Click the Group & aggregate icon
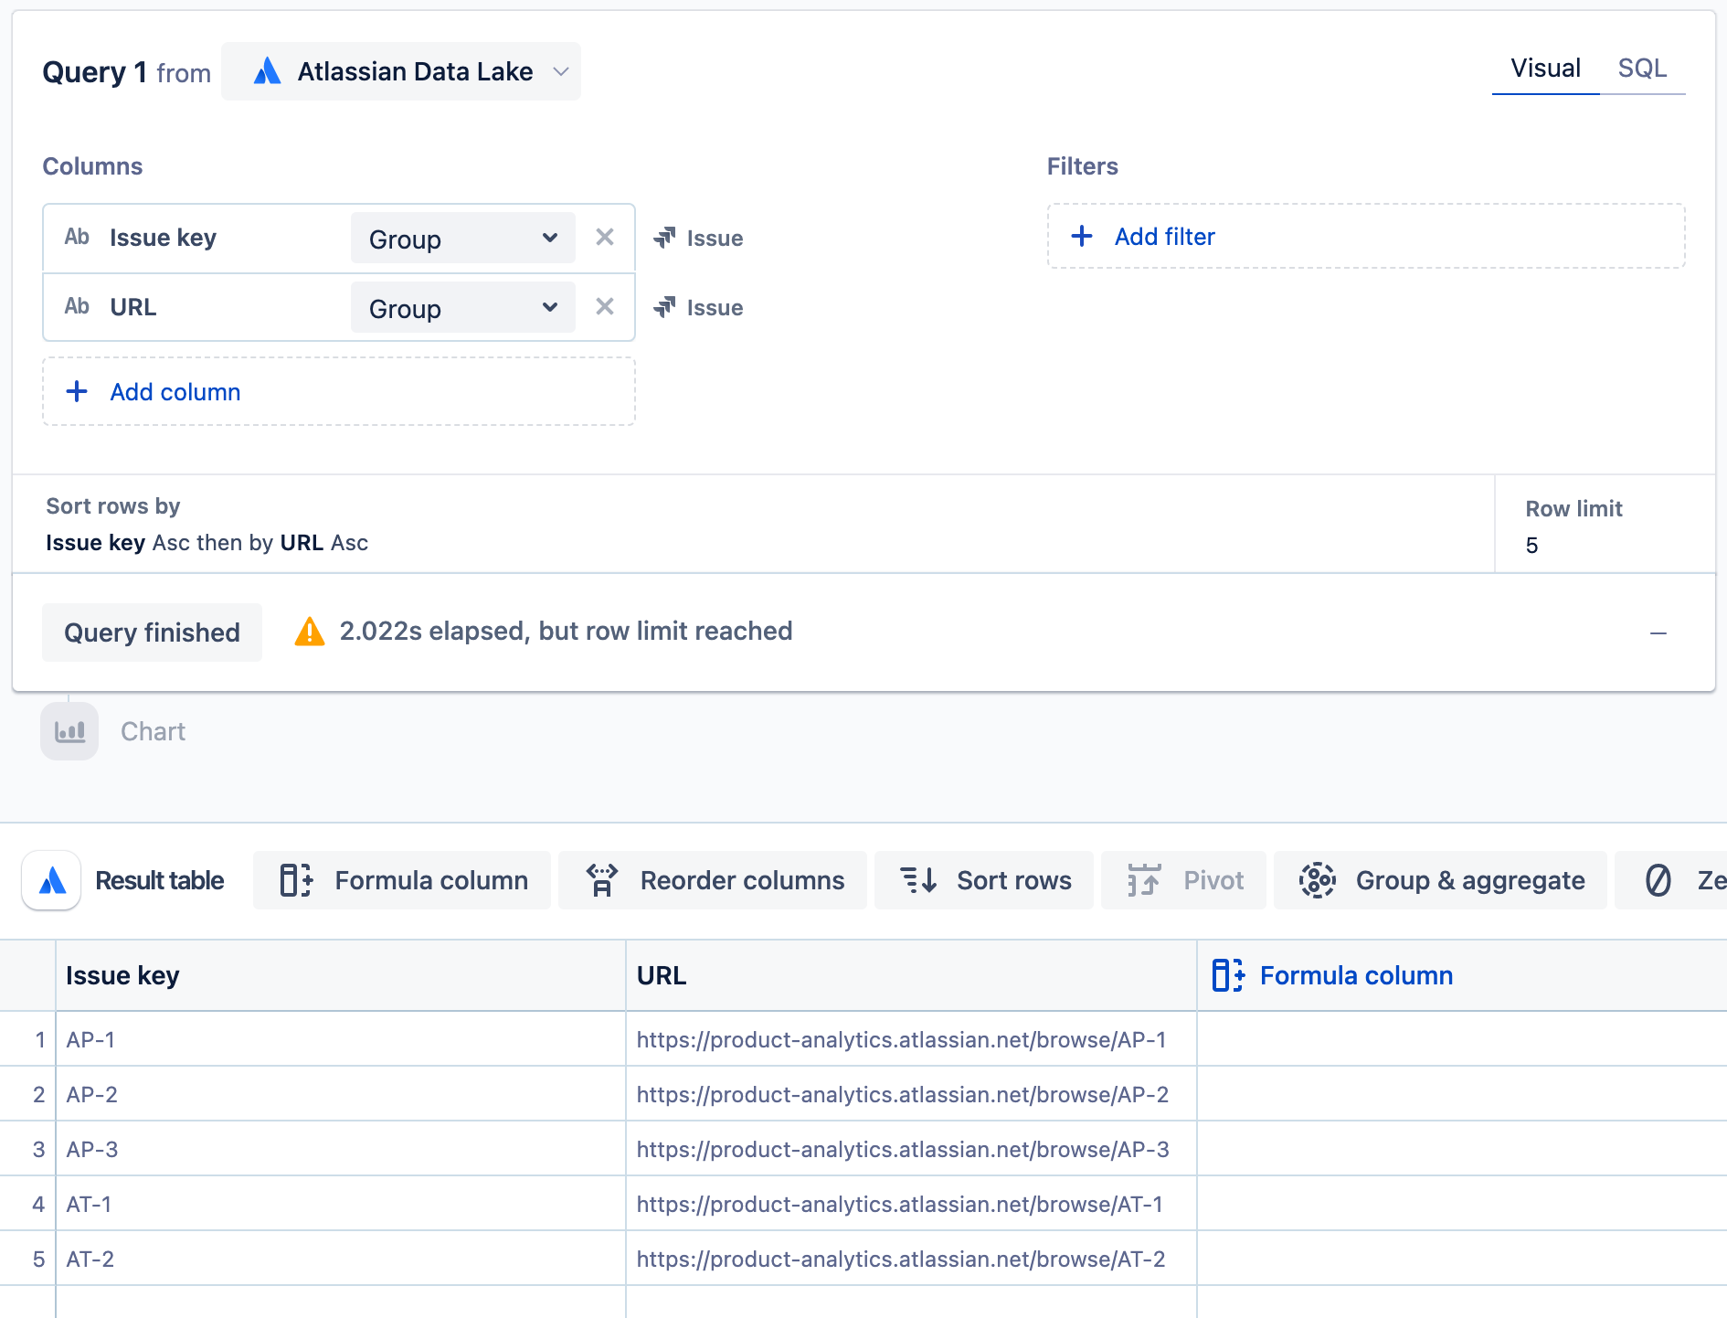1727x1318 pixels. [x=1317, y=880]
